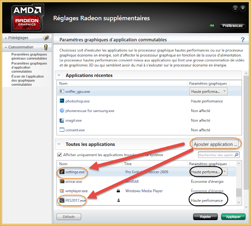Click 'Économie d'énergie' value for winrar.exe
This screenshot has width=251, height=226.
207,182
